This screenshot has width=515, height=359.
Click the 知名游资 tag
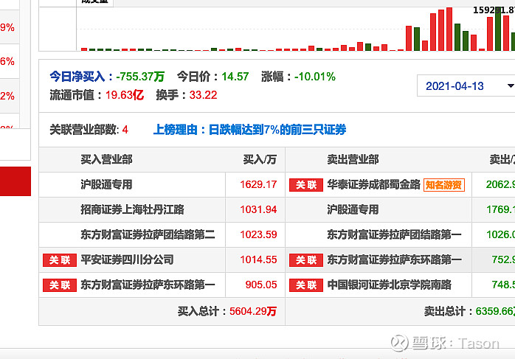point(443,185)
